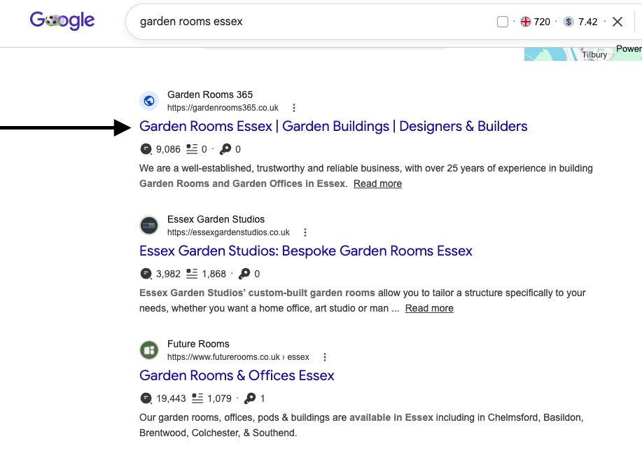Click the 7.42 CPC value
Image resolution: width=642 pixels, height=460 pixels.
pos(588,22)
